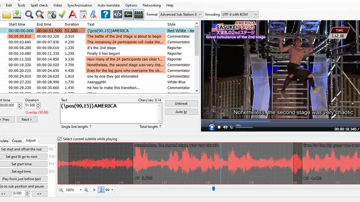Run spell check green checkmark icon
This screenshot has width=360, height=202.
click(62, 15)
